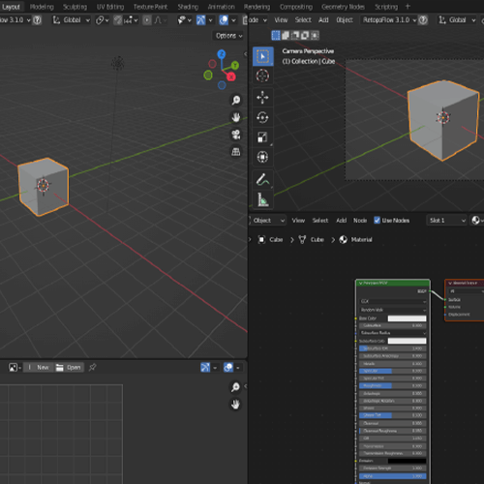Click the blue Z axis on gizmo
Screen dimensions: 484x484
point(222,54)
